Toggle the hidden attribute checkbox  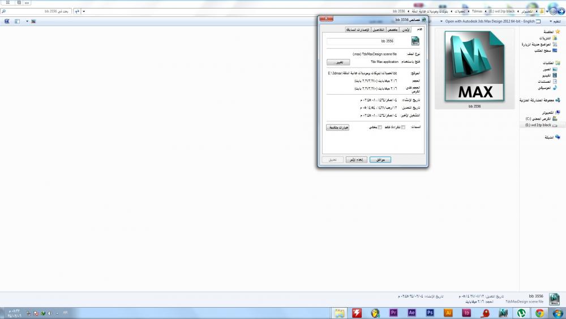[380, 127]
